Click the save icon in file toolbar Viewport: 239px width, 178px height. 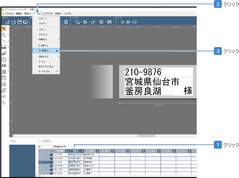click(x=20, y=22)
